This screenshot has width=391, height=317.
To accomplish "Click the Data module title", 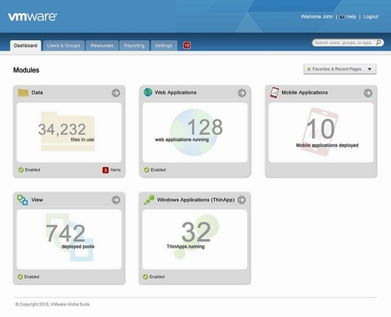I will [37, 93].
